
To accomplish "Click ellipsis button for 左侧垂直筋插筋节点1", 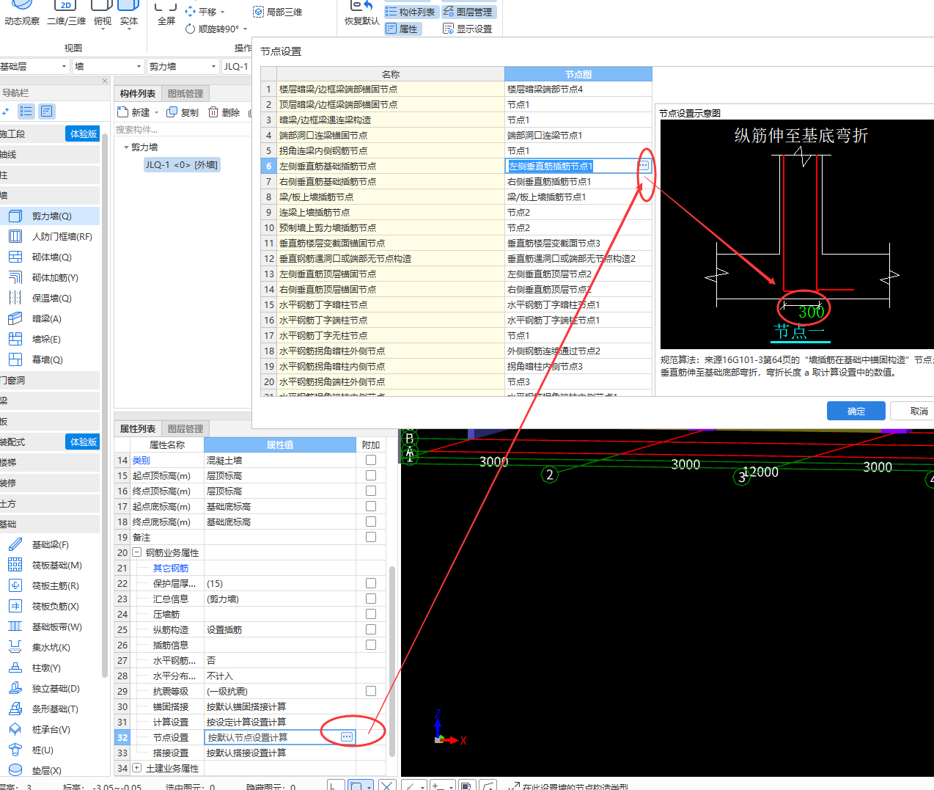I will 643,166.
